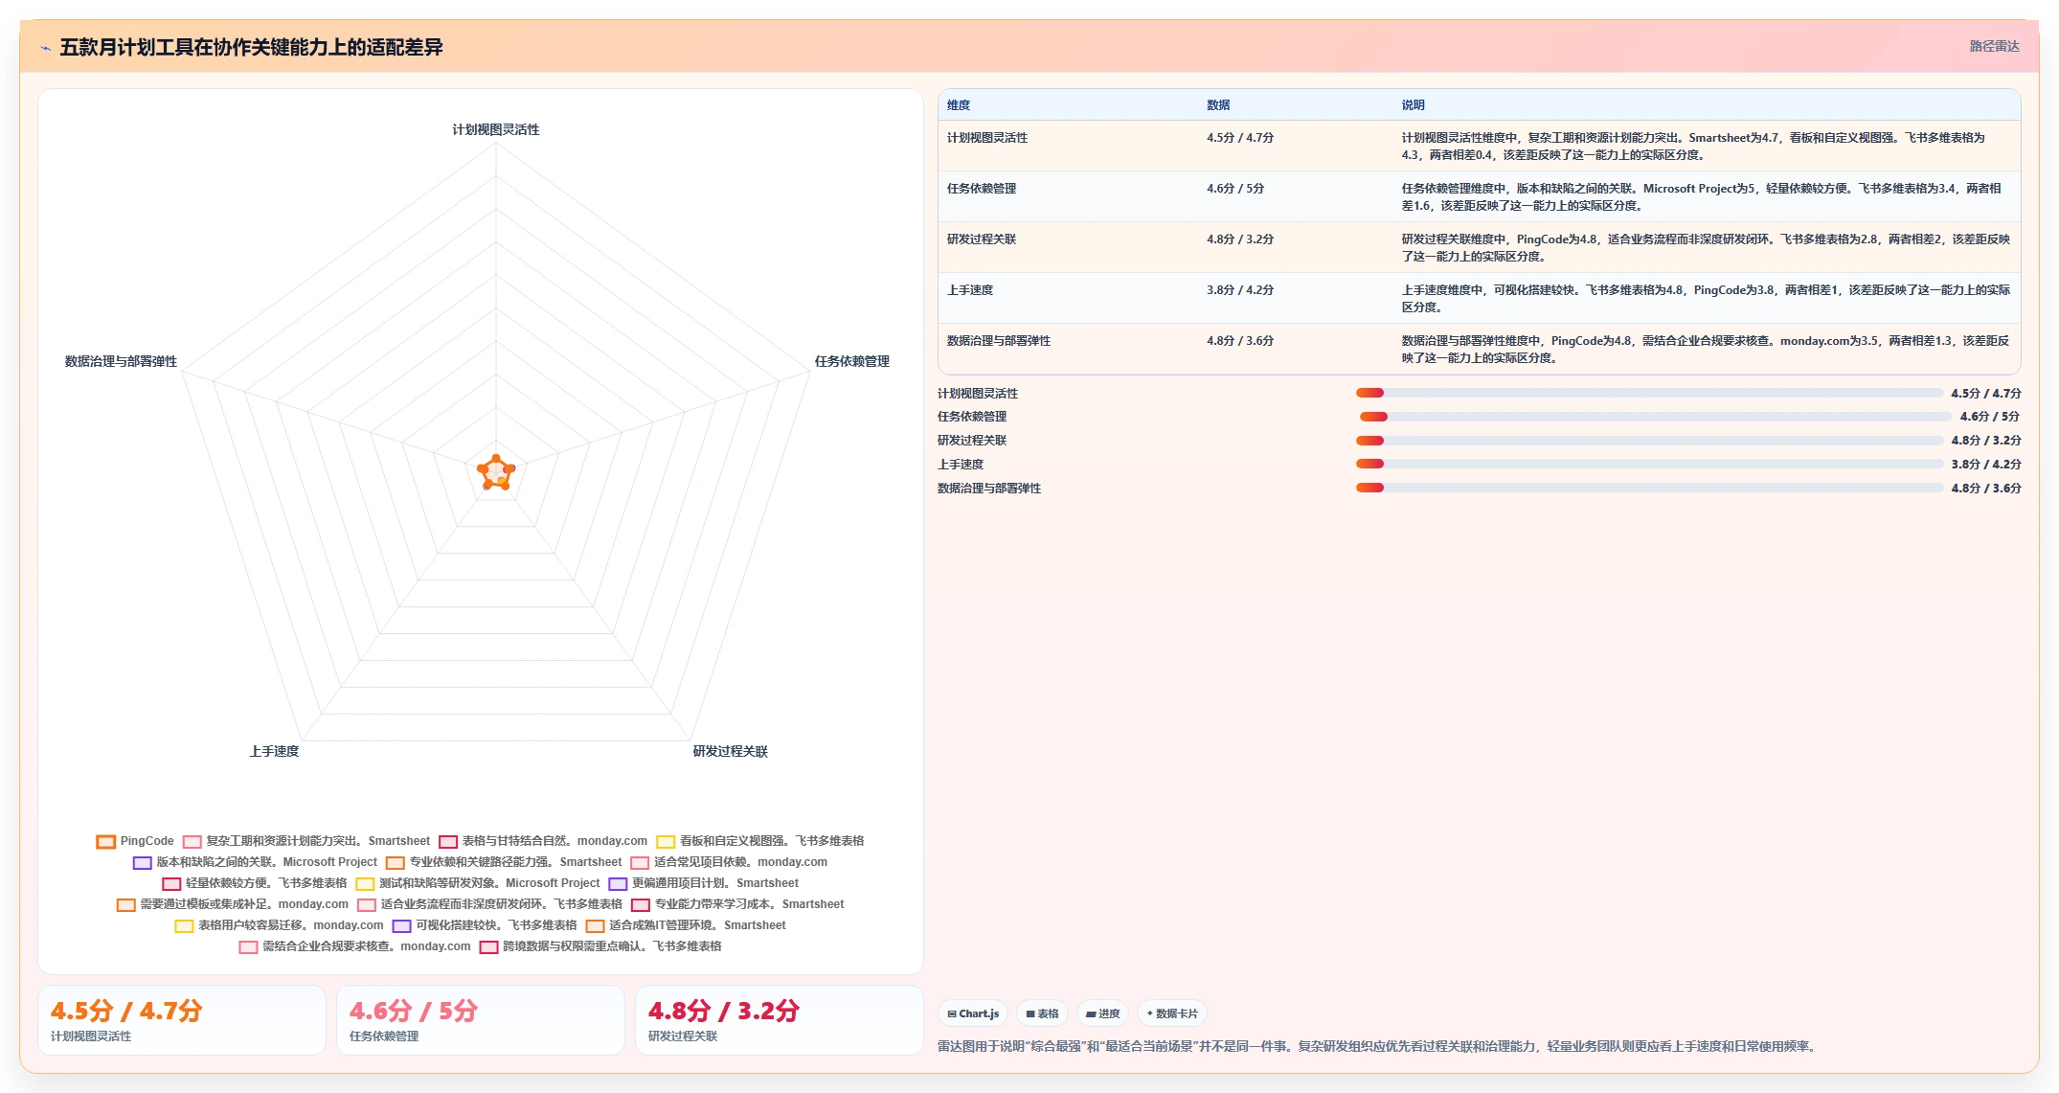Viewport: 2059px width, 1093px height.
Task: Toggle legend item 测试和缺陷等研发对象。Microsoft Project
Action: point(478,883)
